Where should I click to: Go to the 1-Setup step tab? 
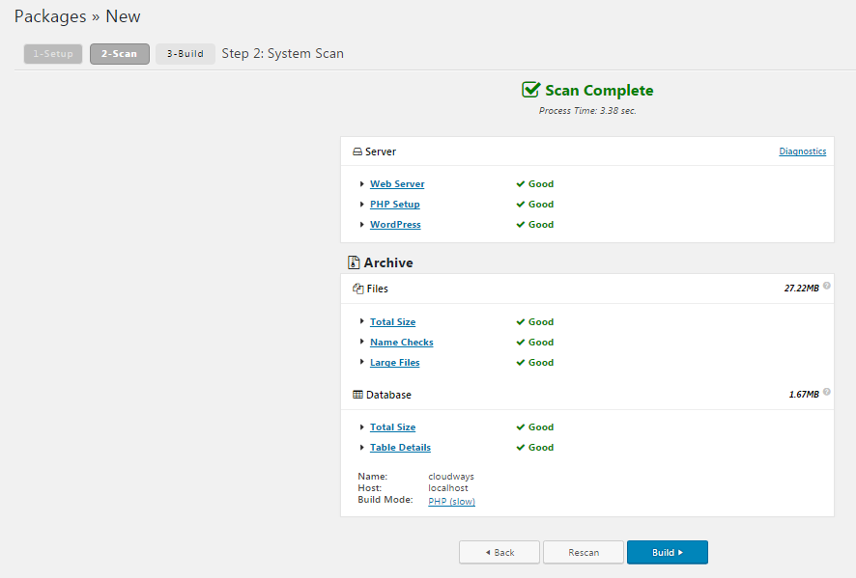[53, 54]
